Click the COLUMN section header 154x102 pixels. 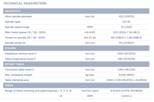[11, 48]
